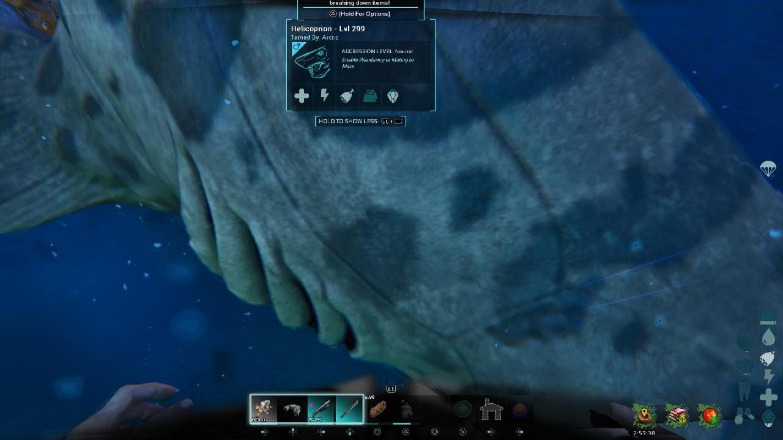
Task: Click the helmet armor slot HUD icon
Action: 744,342
